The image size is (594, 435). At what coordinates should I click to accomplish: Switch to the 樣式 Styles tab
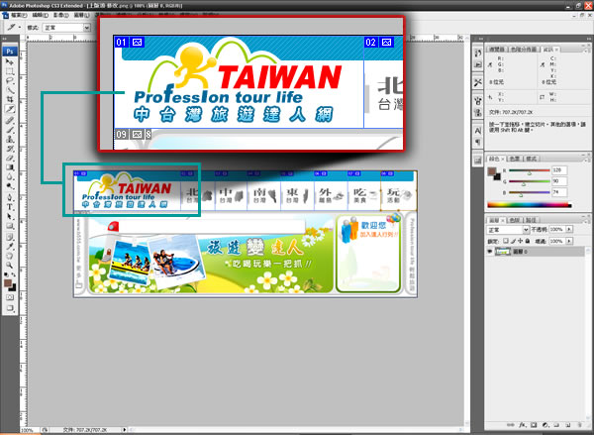[x=531, y=159]
